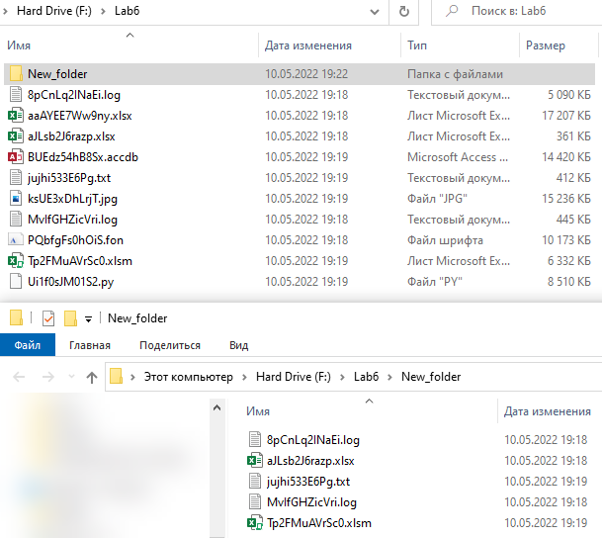
Task: Click 'Lab6' breadcrumb in New_folder address bar
Action: point(367,377)
